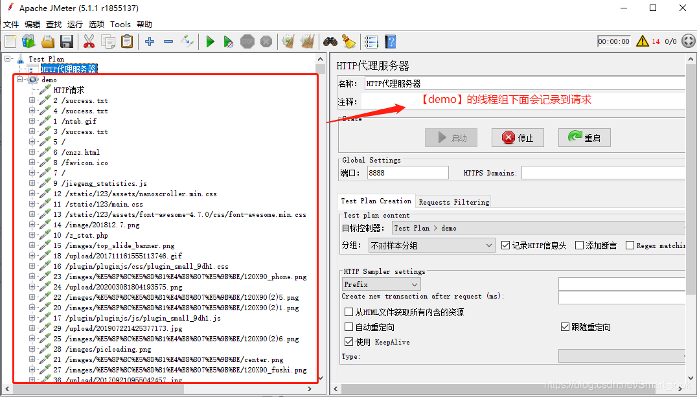Open Search with the binoculars icon
This screenshot has width=697, height=397.
(330, 42)
